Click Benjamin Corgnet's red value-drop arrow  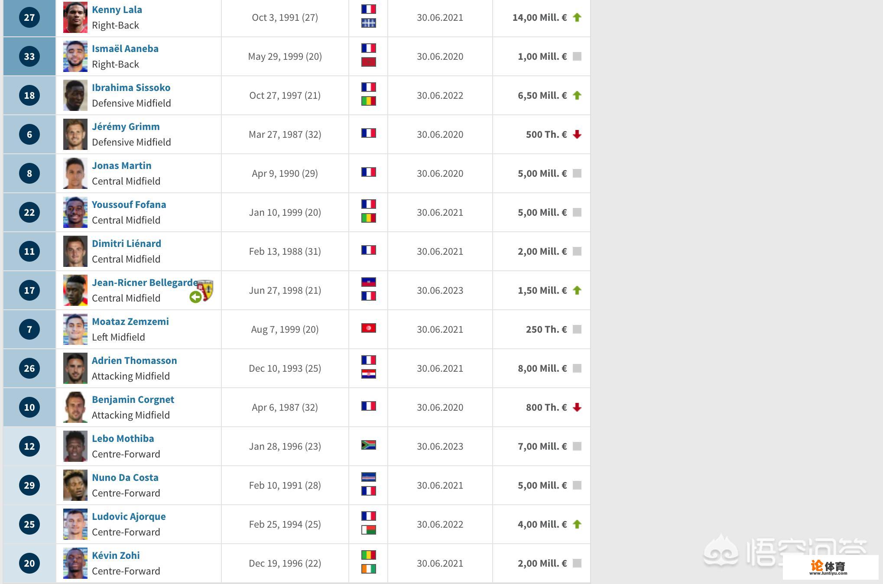(x=577, y=407)
